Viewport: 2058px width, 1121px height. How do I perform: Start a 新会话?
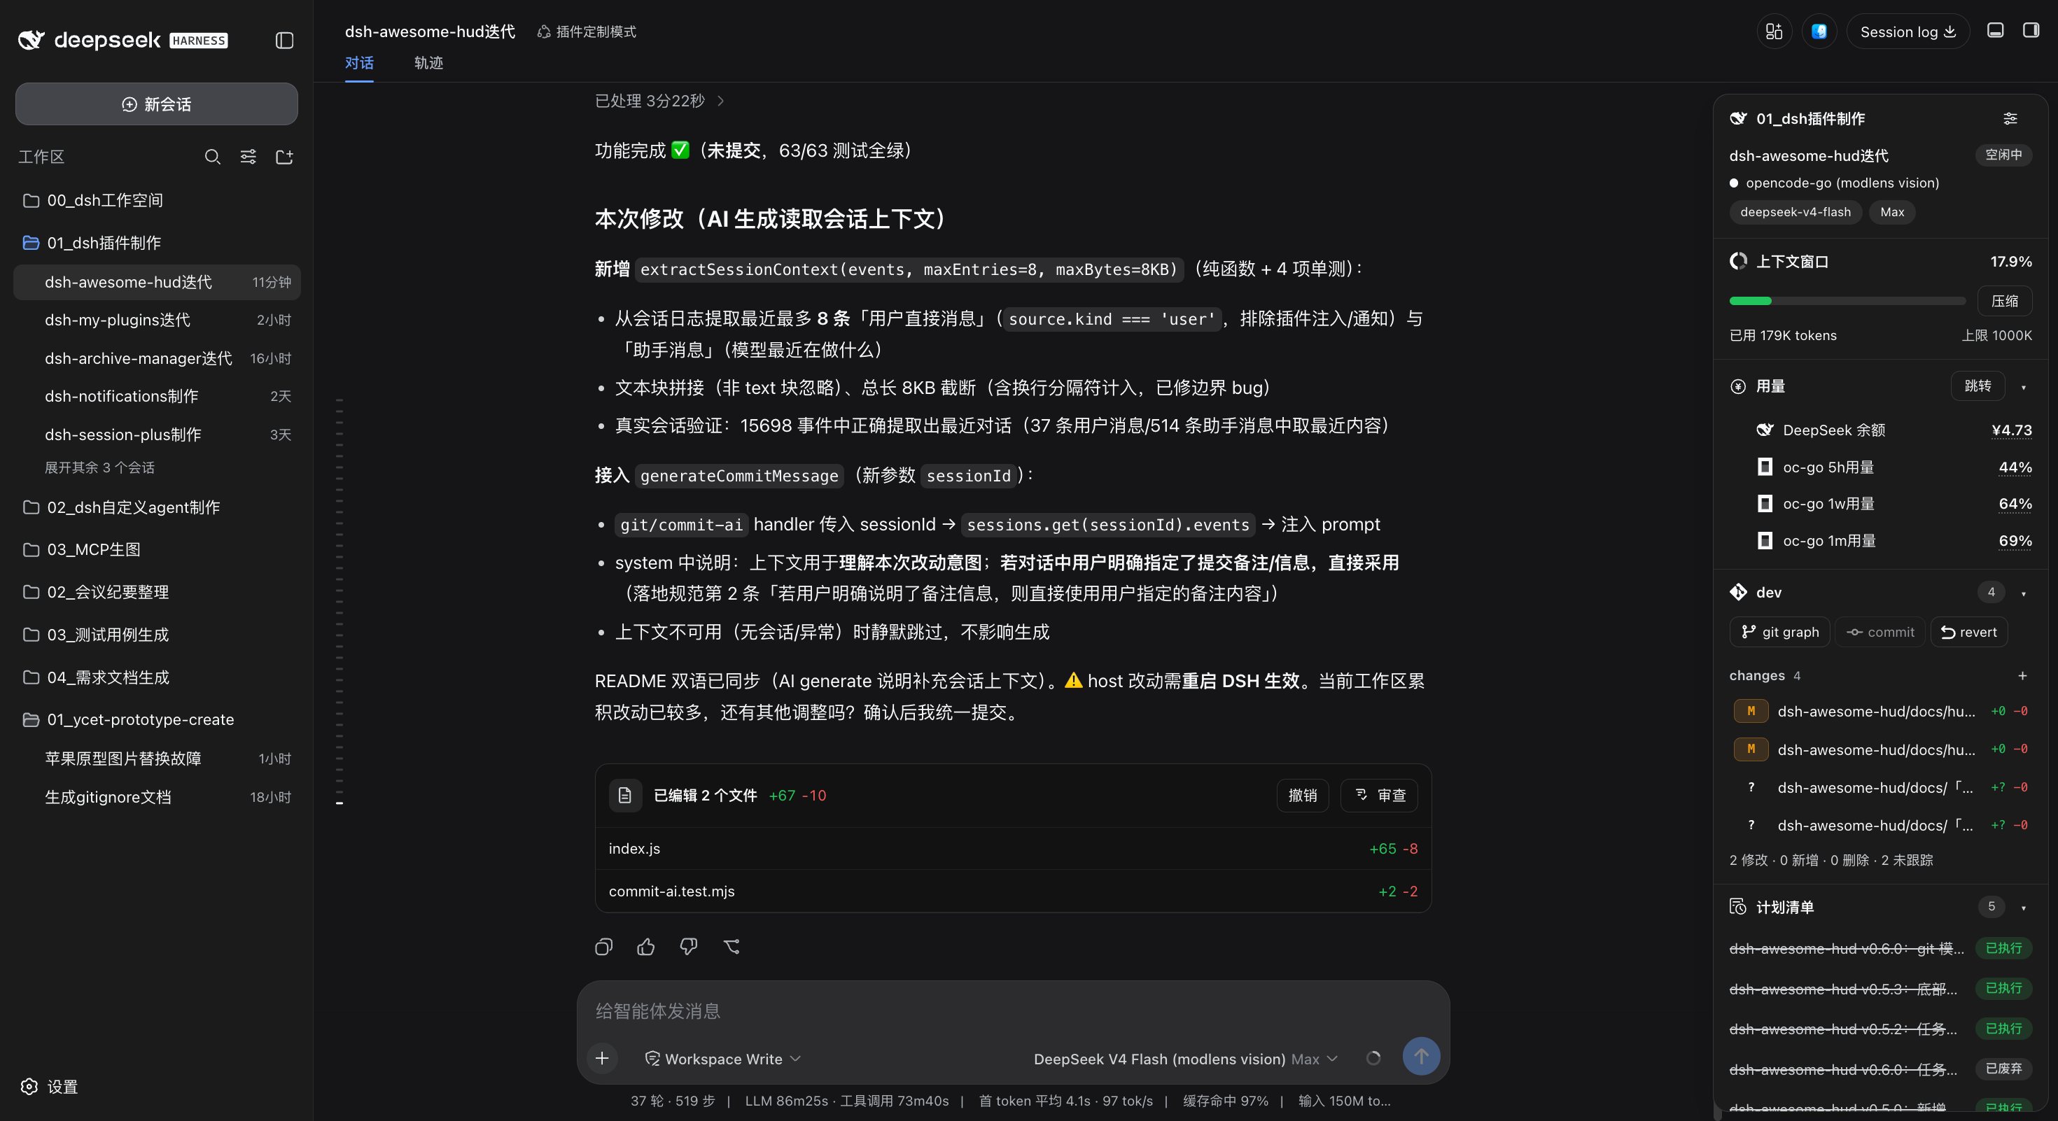pos(157,104)
